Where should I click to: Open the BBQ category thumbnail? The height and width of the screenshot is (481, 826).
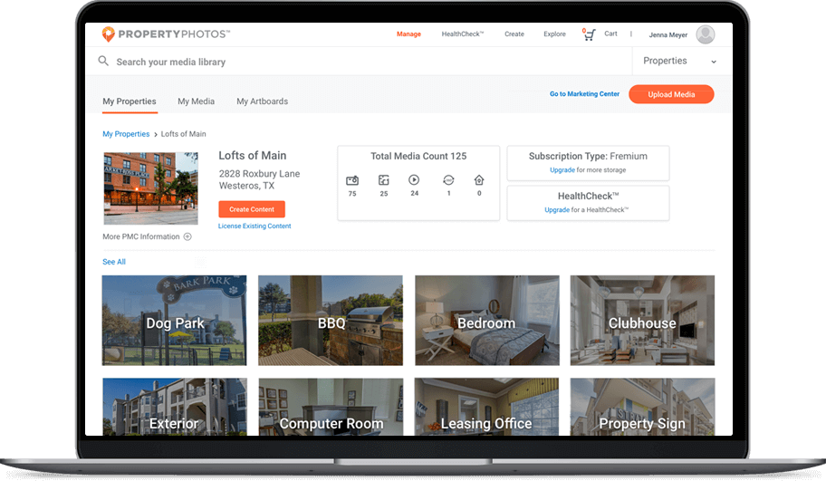tap(331, 321)
